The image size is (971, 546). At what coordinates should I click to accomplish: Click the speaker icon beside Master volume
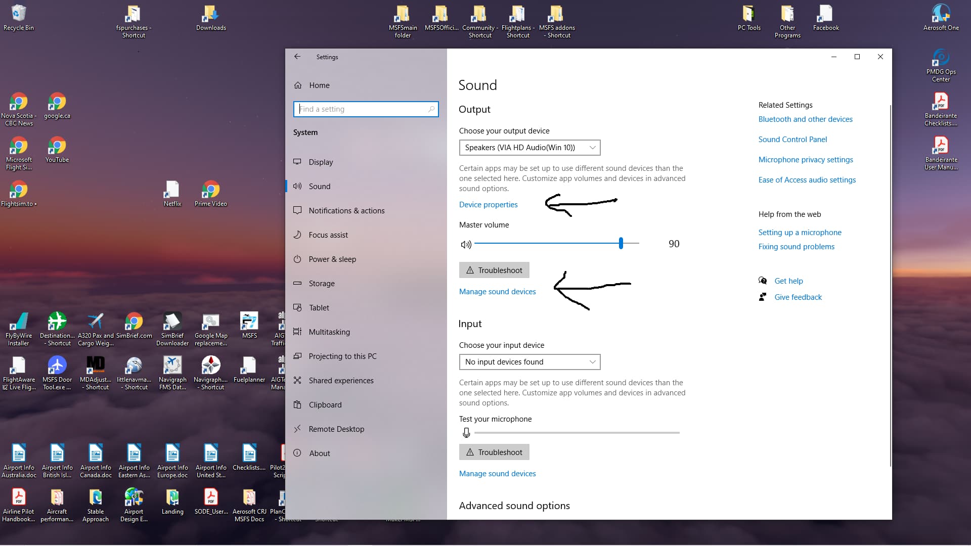coord(466,244)
